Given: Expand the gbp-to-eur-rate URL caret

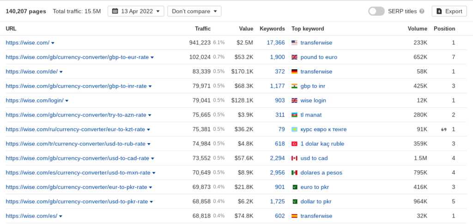Looking at the screenshot, I should (152, 58).
